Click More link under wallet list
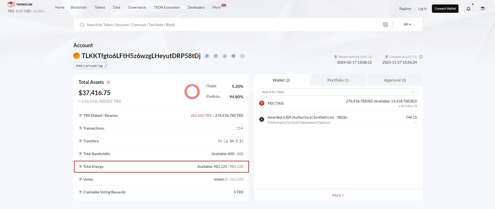The height and width of the screenshot is (209, 495). 338,195
